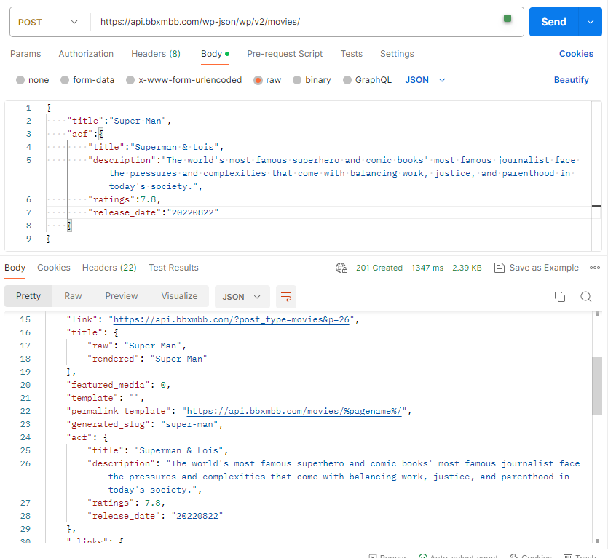Click the Auto-select agent checkmark icon
Screen dimensions: 608x558
click(x=423, y=557)
